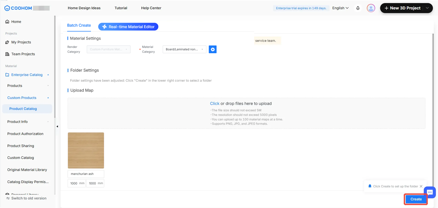Open the English language selector
Screen dimensions: 438x208
tap(340, 8)
